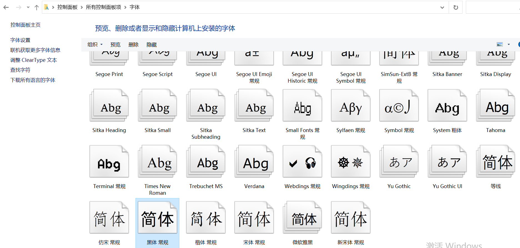
Task: Select the 等线 font icon
Action: coord(496,161)
